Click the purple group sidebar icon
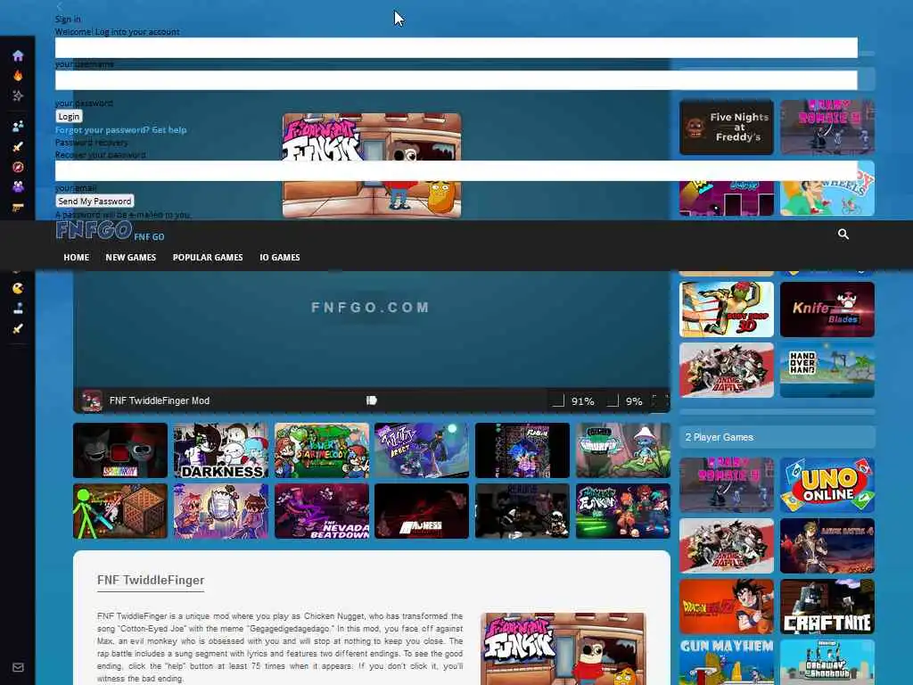Image resolution: width=913 pixels, height=685 pixels. pos(18,187)
